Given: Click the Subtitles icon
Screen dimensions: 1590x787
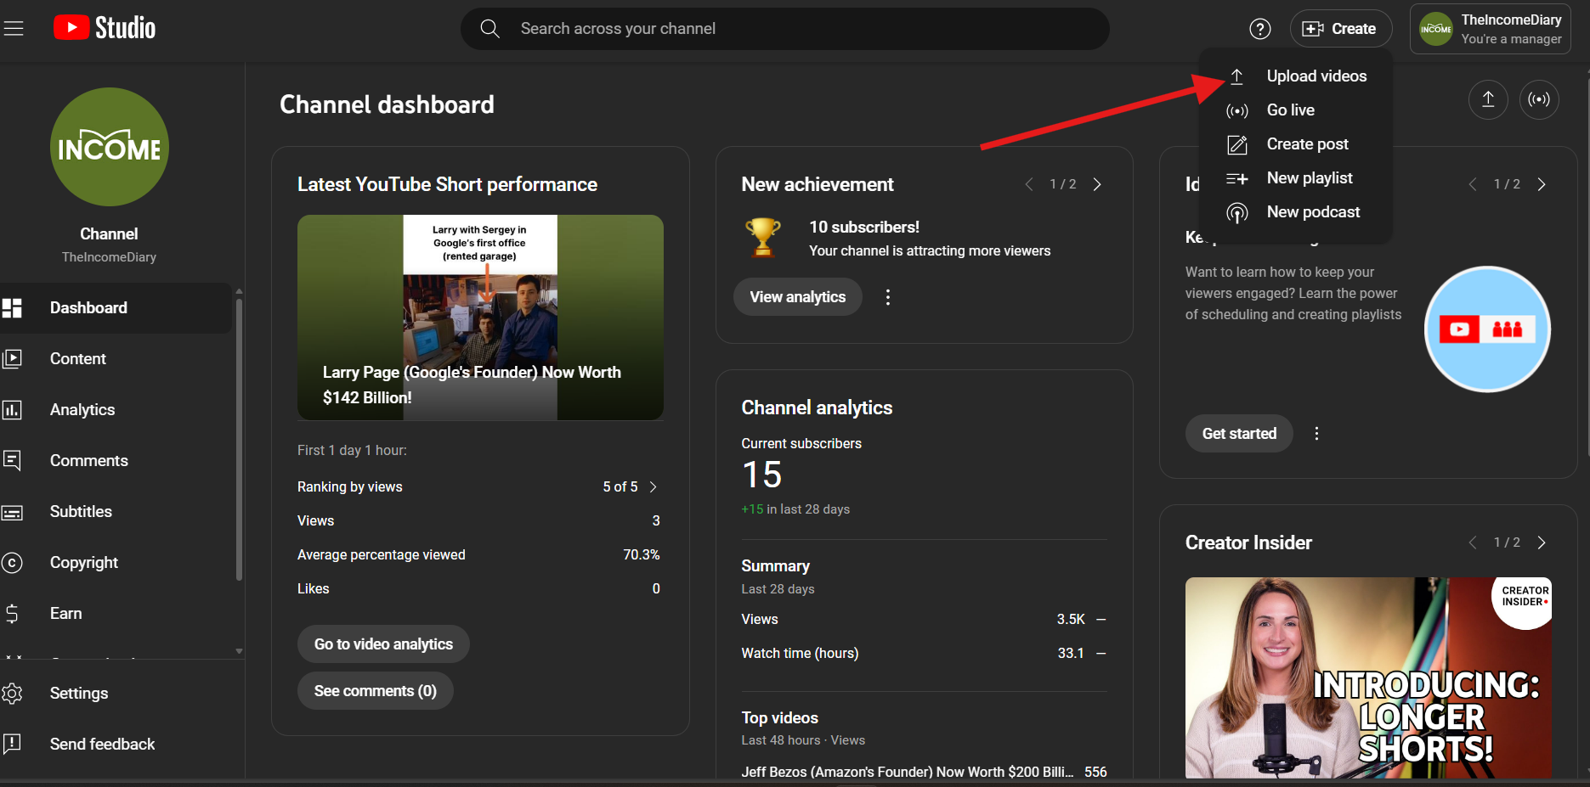Looking at the screenshot, I should coord(12,513).
